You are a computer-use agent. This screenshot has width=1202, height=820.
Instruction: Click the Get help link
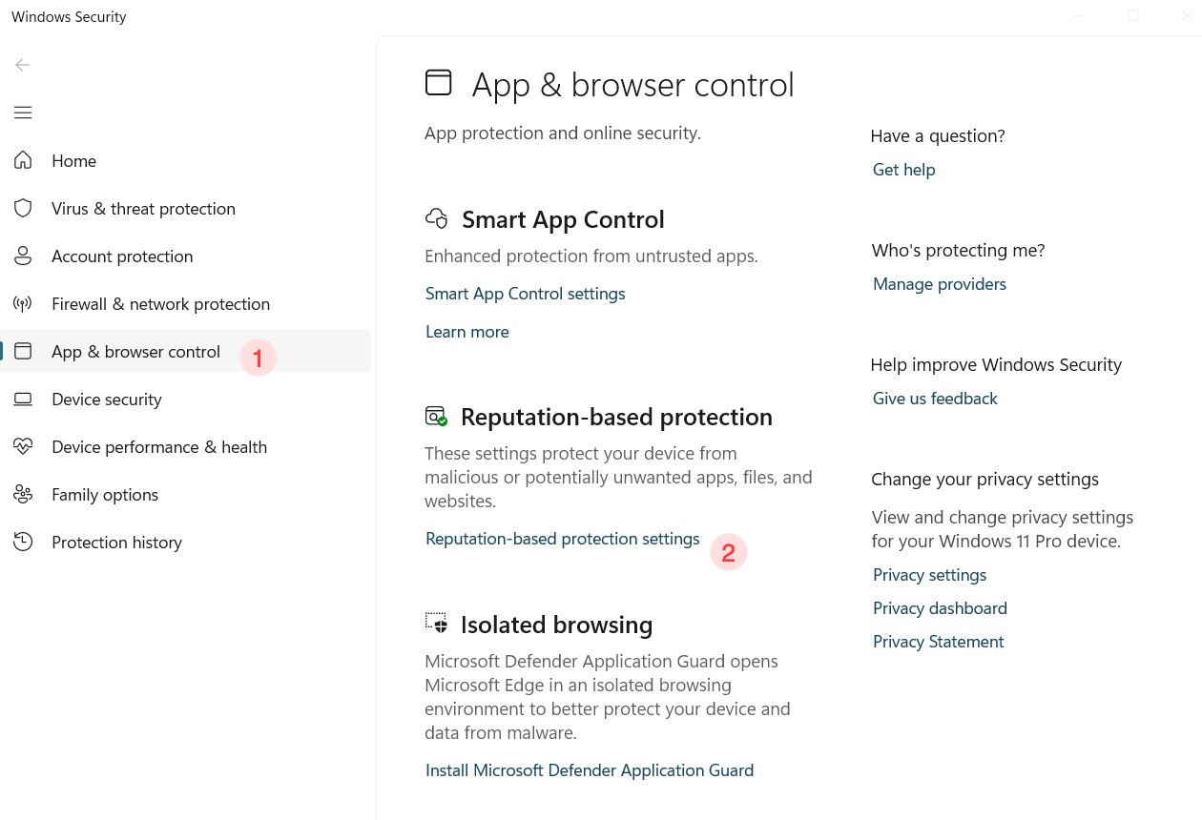[x=903, y=170]
